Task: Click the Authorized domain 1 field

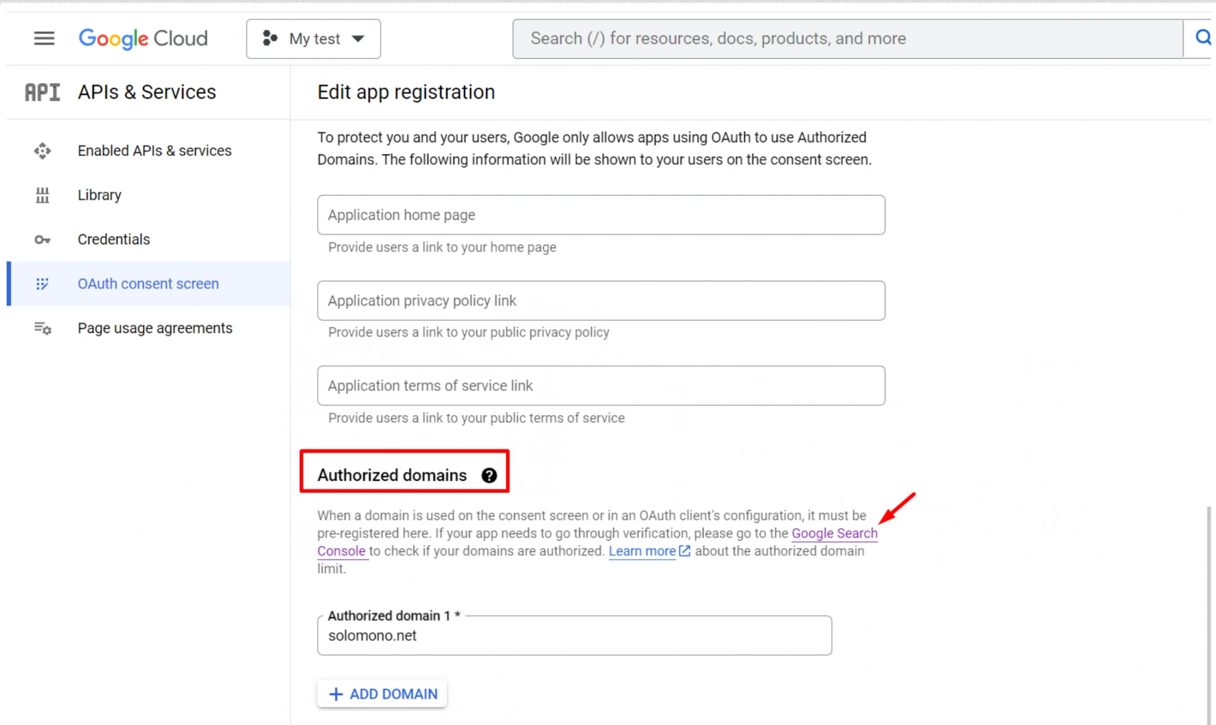Action: coord(574,636)
